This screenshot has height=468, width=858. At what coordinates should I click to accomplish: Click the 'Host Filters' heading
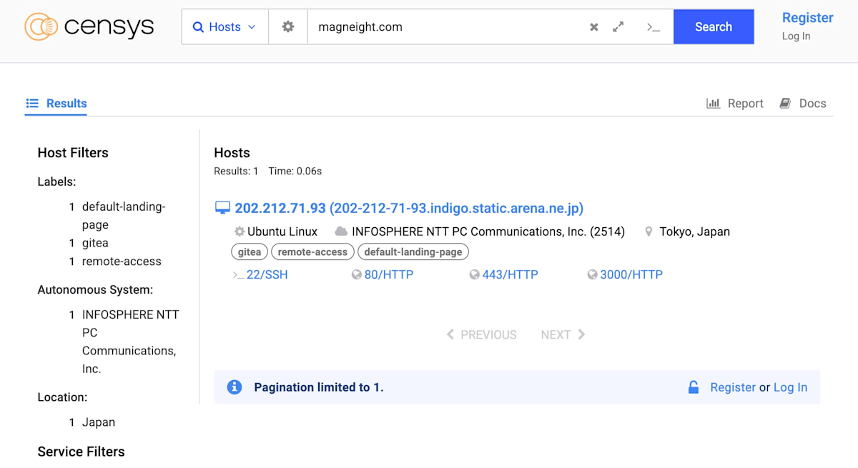point(73,153)
